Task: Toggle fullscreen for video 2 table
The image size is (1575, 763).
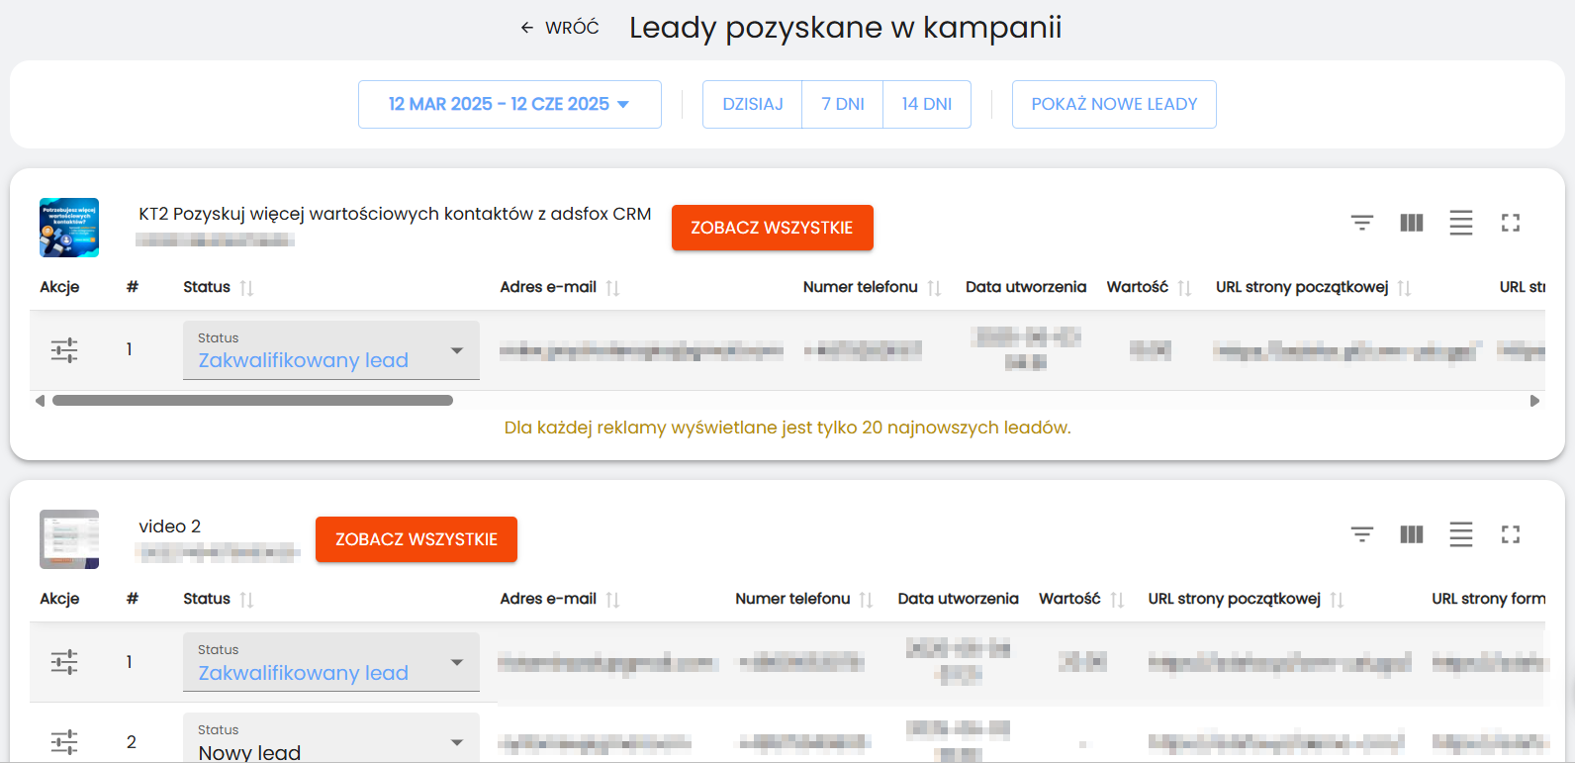Action: tap(1511, 534)
